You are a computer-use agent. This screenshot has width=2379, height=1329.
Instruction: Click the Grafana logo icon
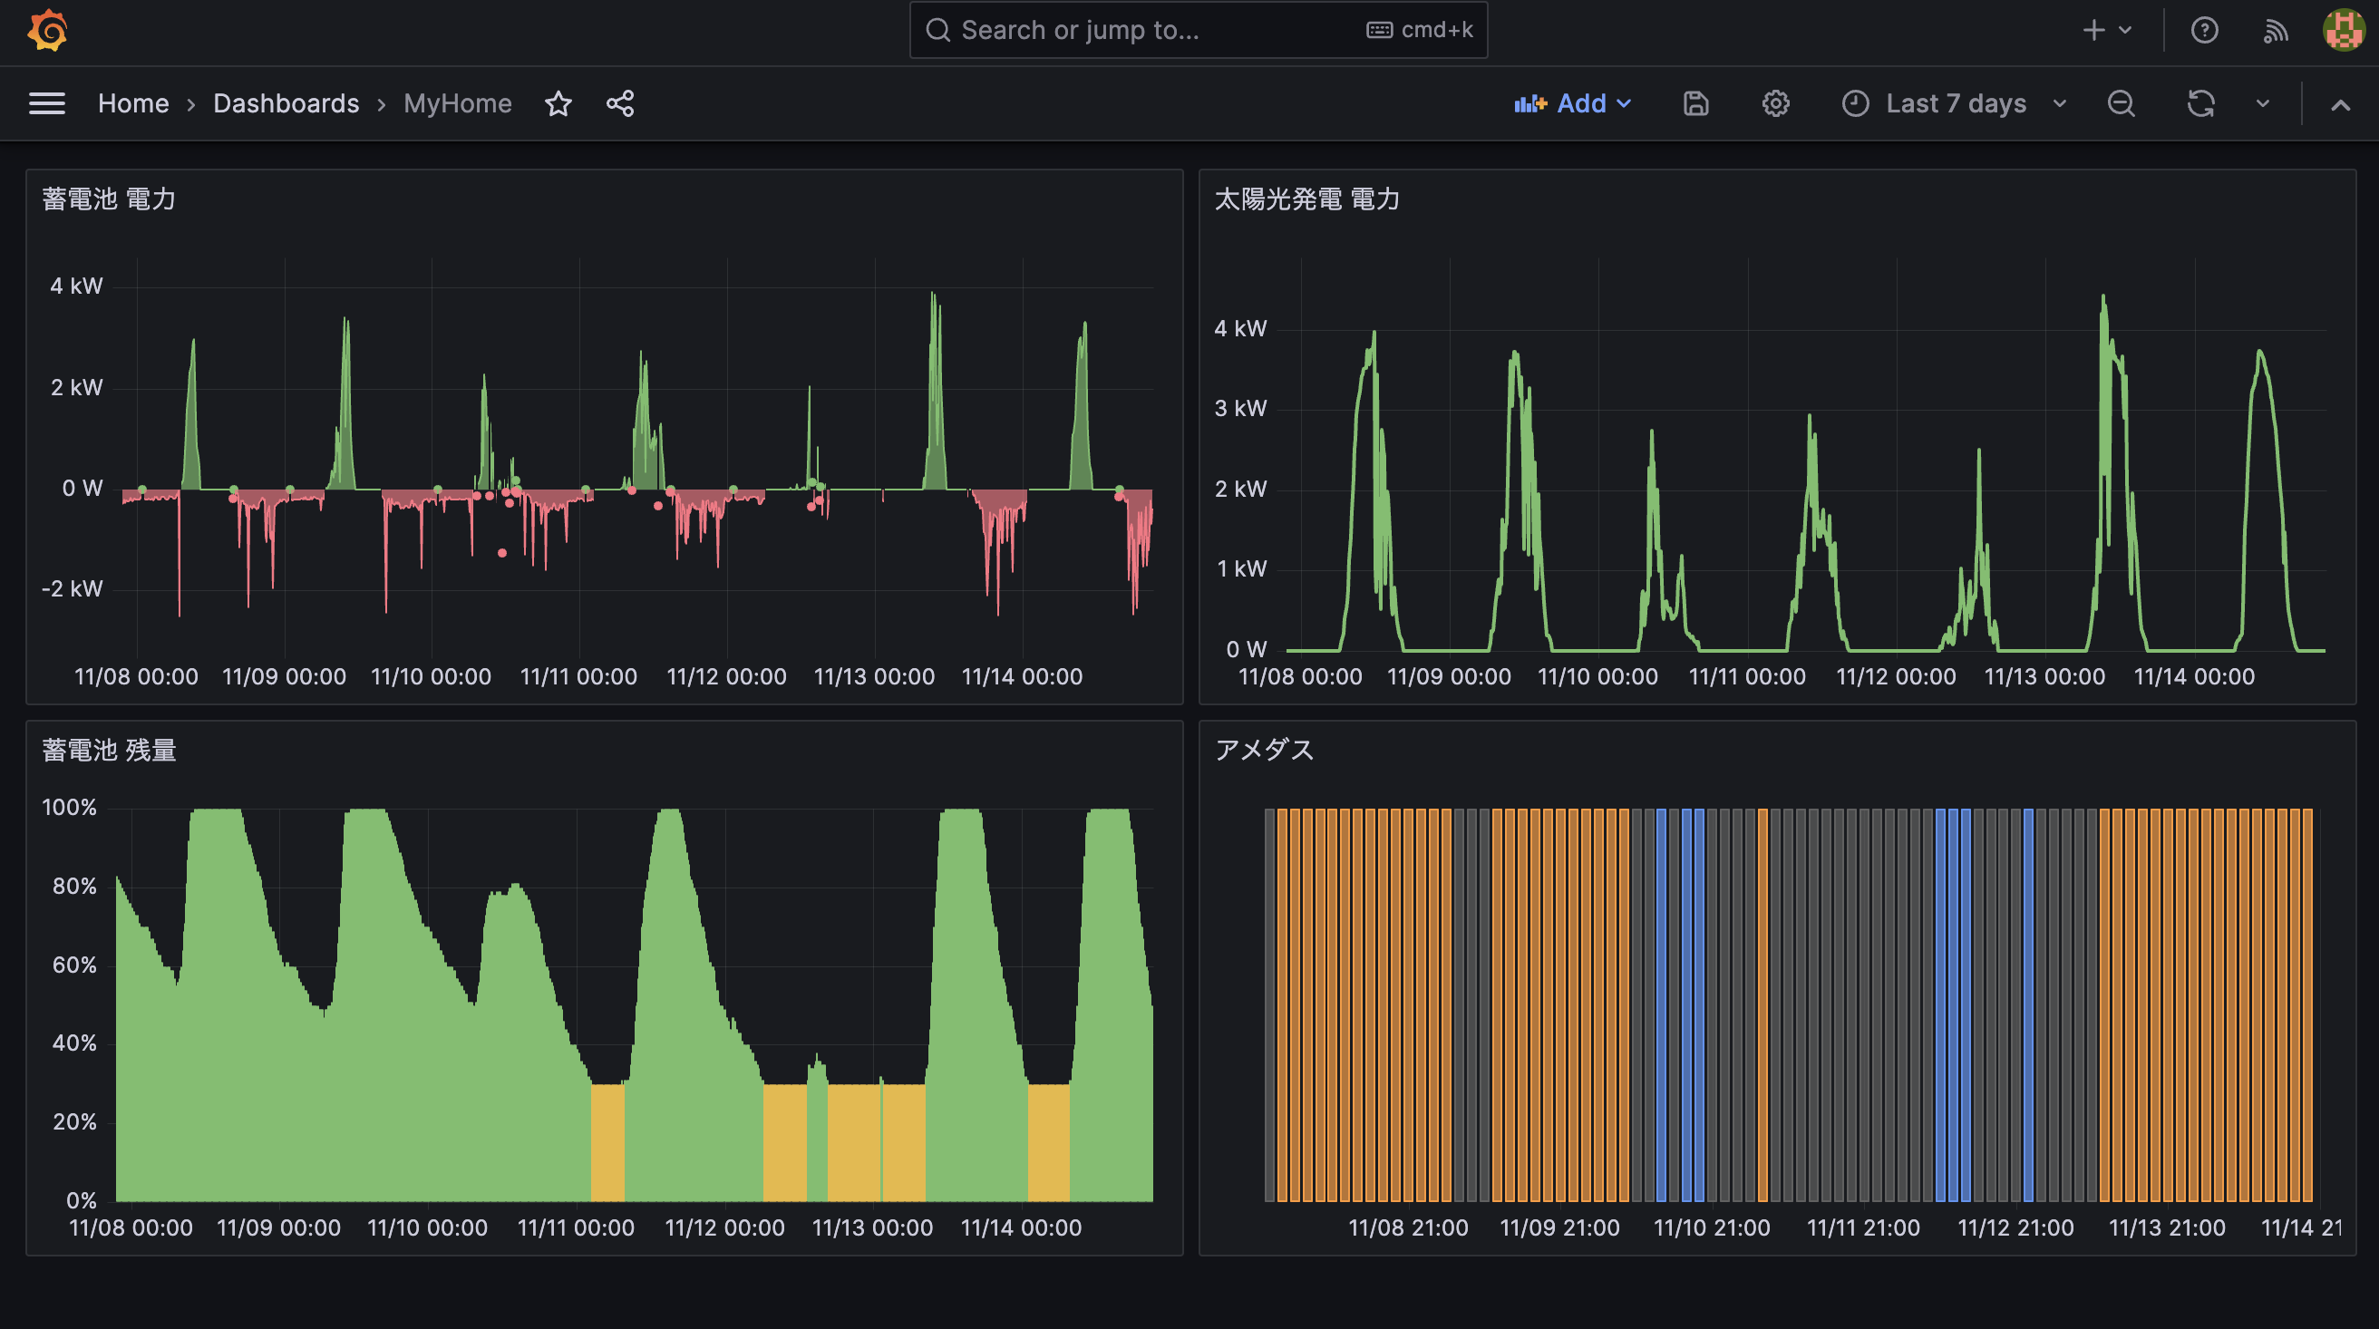pos(48,31)
